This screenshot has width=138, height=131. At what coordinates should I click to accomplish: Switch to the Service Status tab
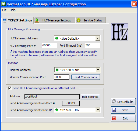(91, 20)
